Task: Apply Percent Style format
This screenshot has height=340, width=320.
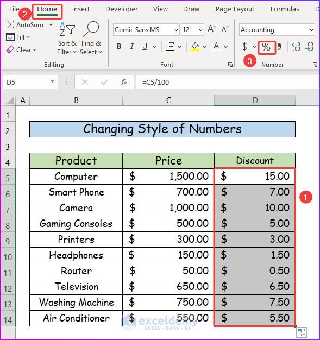Action: [266, 47]
